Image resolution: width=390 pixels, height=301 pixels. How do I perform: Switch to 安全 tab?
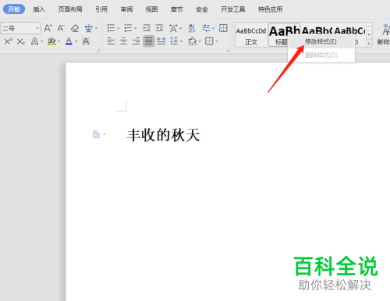coord(202,9)
